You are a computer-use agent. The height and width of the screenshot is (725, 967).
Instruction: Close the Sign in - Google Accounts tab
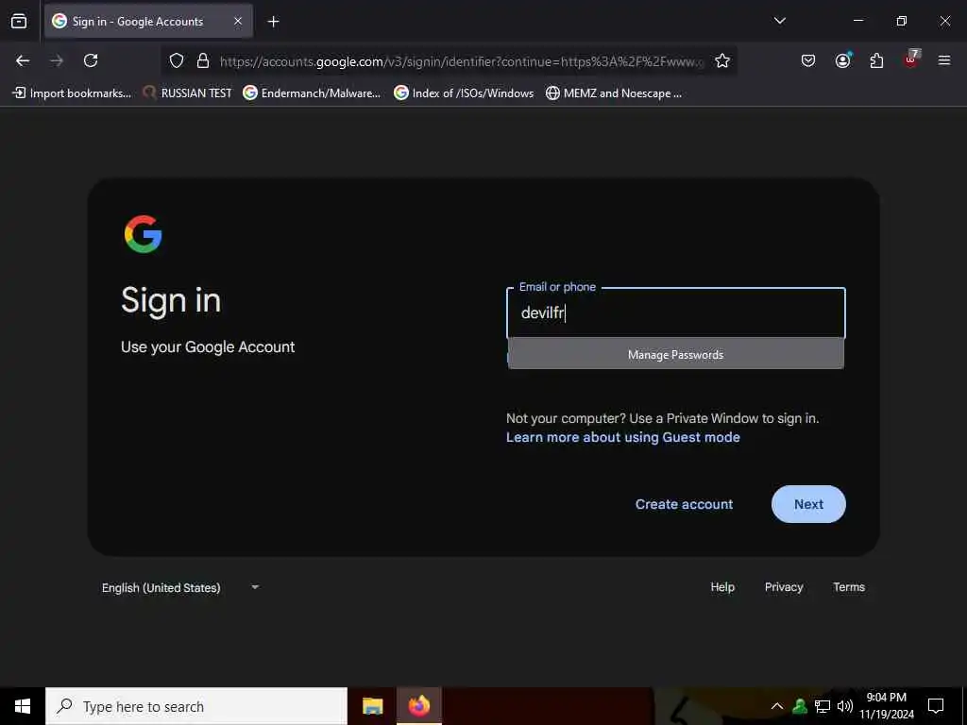tap(238, 21)
